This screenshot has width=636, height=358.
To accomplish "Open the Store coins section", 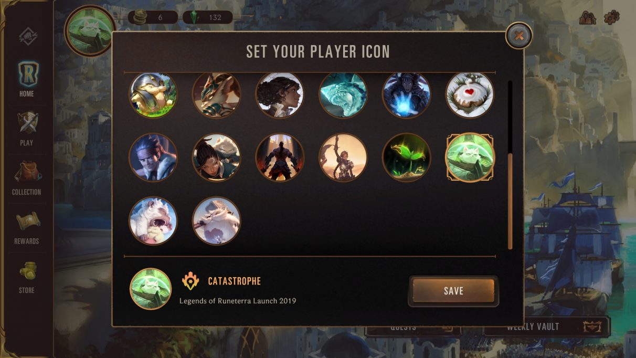I will (x=27, y=277).
